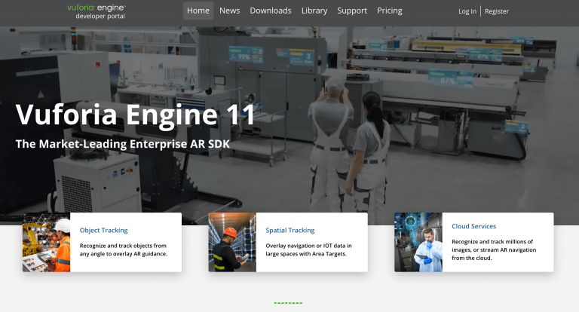View the Pricing page
The width and height of the screenshot is (579, 312).
[390, 11]
